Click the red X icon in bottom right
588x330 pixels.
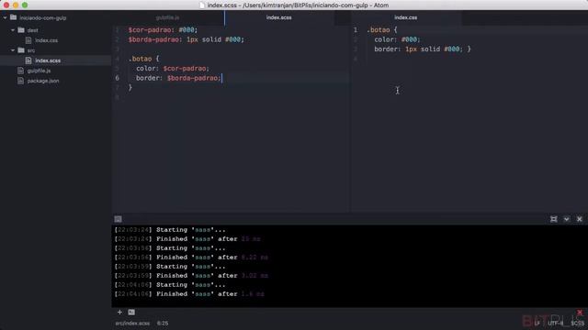[580, 313]
